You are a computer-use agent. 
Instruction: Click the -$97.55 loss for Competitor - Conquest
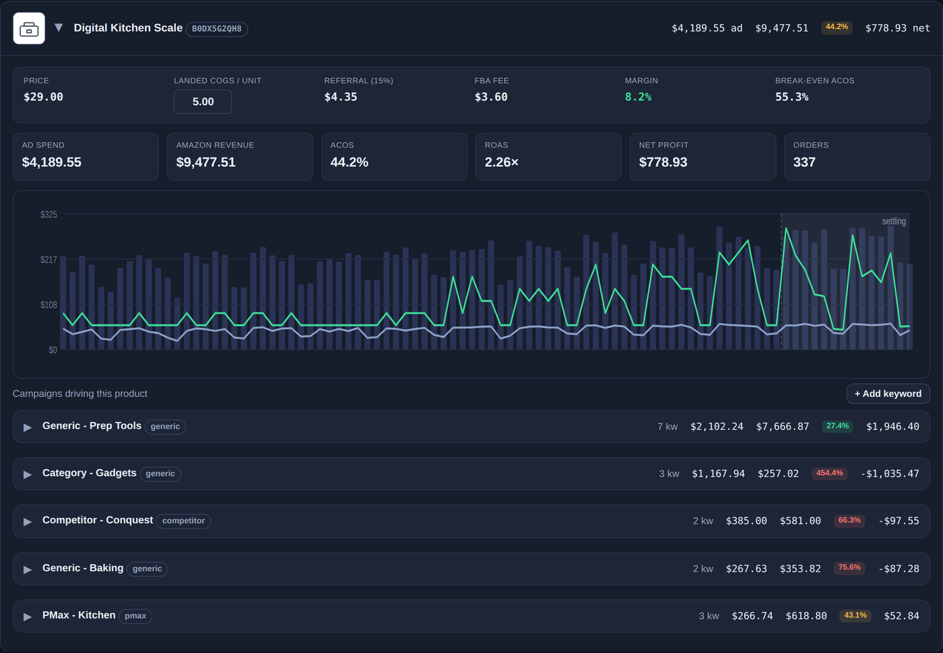[899, 521]
